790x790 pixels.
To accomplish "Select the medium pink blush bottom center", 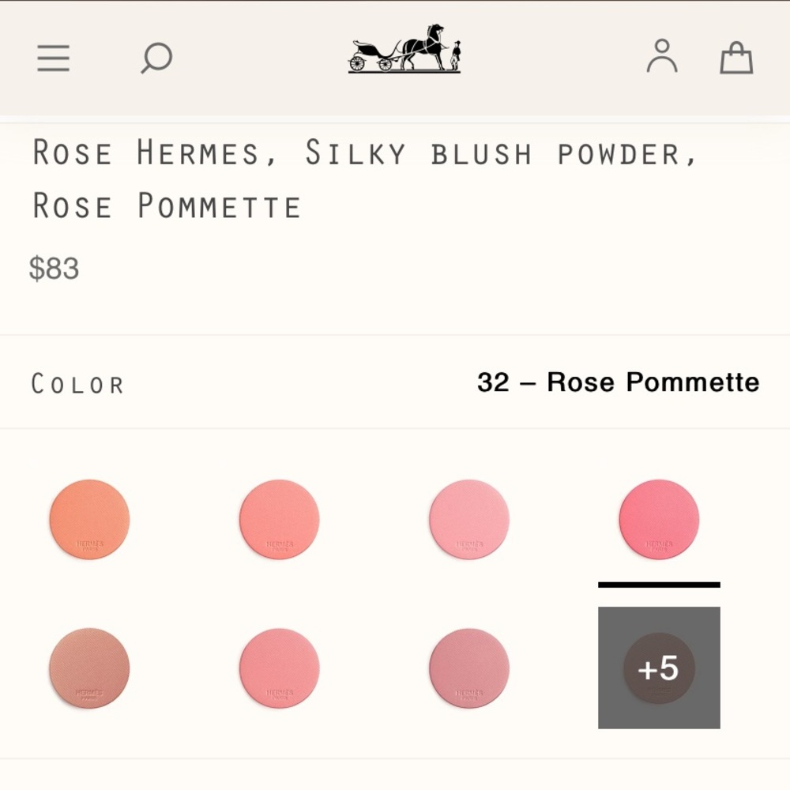I will (279, 668).
